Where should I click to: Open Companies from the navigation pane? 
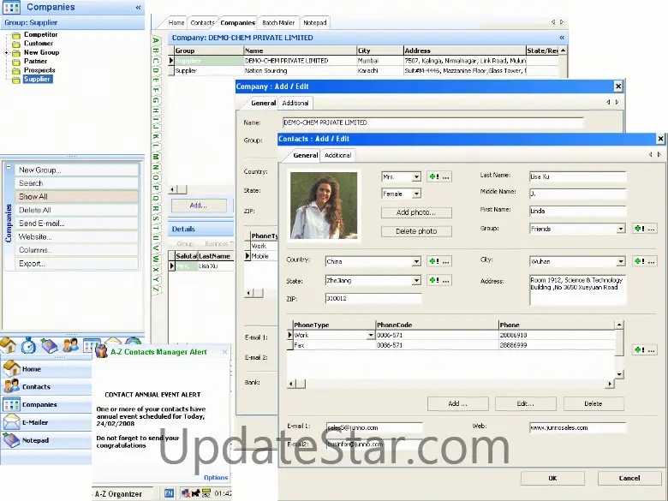pos(46,405)
